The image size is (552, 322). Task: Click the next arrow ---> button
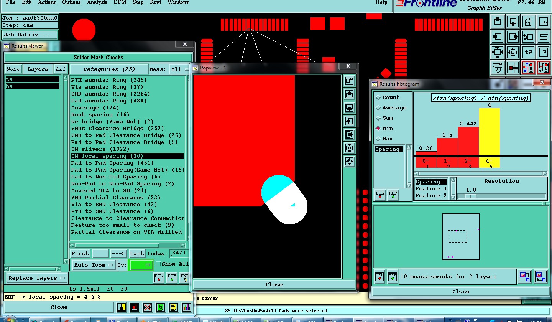pyautogui.click(x=119, y=254)
